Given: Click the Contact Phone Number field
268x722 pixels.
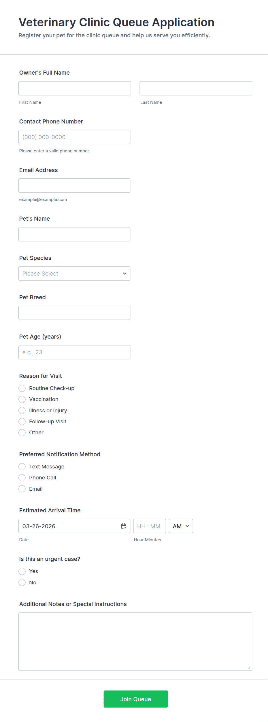Looking at the screenshot, I should (x=74, y=137).
